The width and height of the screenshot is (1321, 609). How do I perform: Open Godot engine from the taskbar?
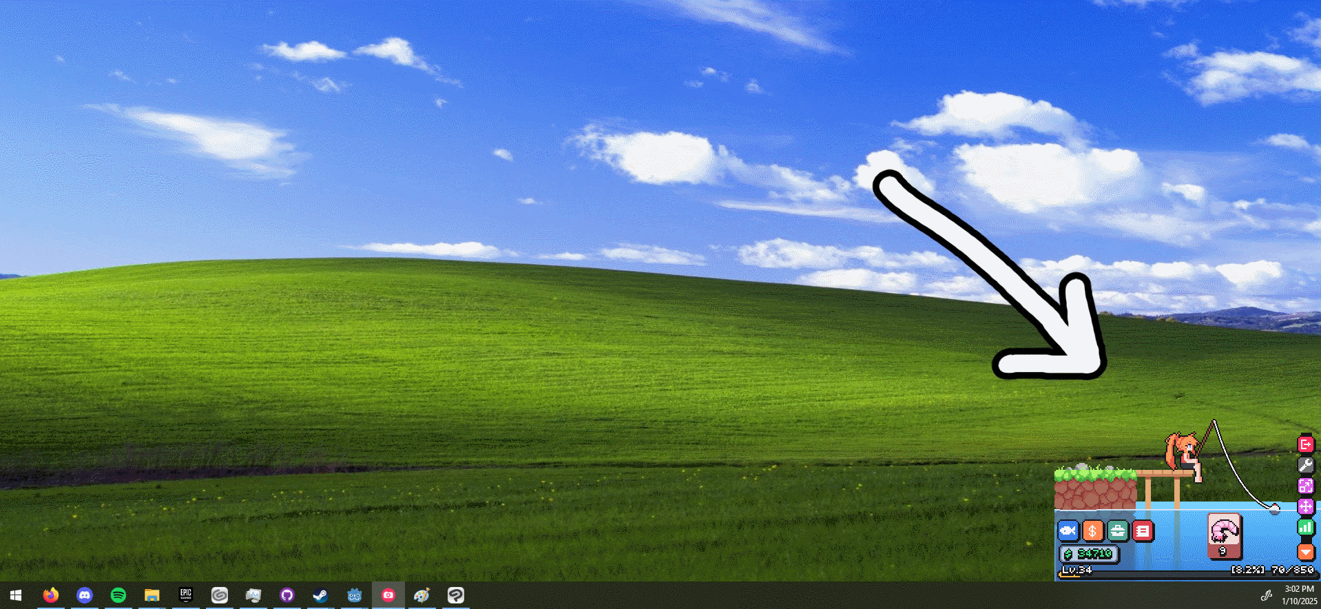(x=355, y=595)
